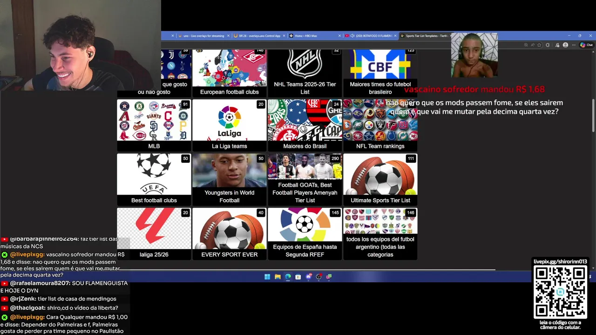Open the NFL Team rankings template

[x=380, y=125]
